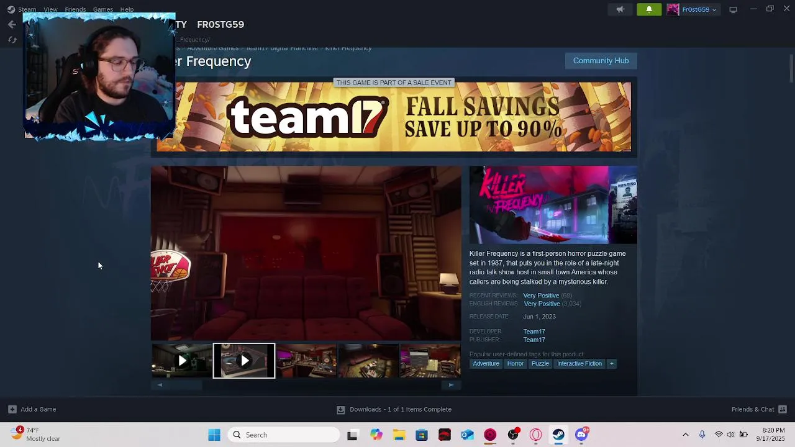Open Discord from the taskbar

click(x=581, y=435)
